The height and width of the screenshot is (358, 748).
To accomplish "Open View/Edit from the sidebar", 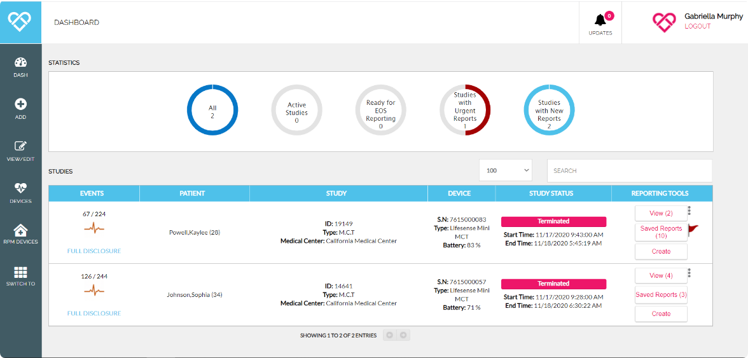I will pyautogui.click(x=20, y=147).
